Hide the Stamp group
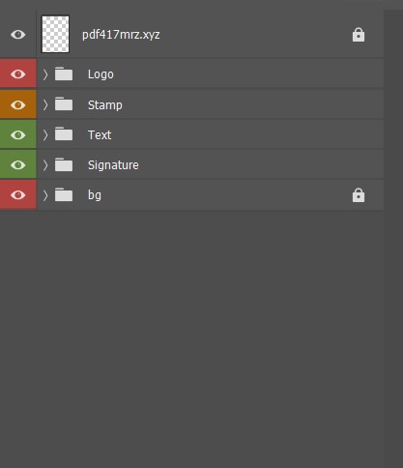The height and width of the screenshot is (468, 403). pos(18,104)
